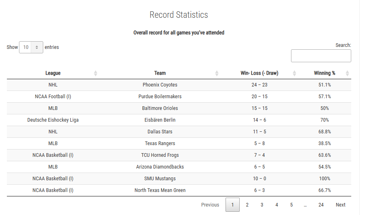The image size is (367, 215).
Task: Jump to page 2
Action: [247, 205]
